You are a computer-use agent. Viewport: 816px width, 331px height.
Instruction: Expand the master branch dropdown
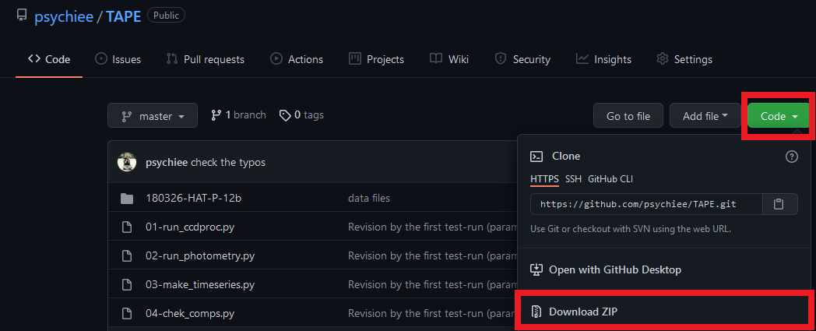(x=153, y=115)
